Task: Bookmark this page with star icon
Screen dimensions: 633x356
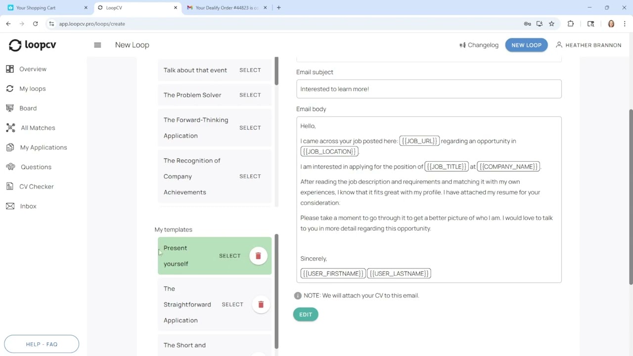Action: (x=551, y=24)
